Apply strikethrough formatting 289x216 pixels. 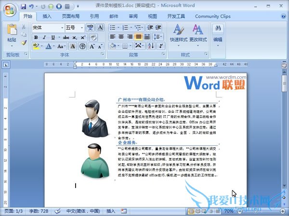66,37
